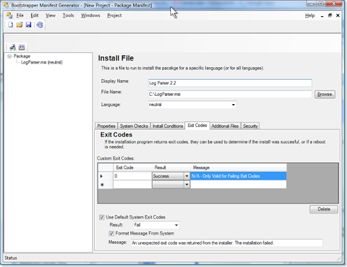The image size is (347, 267).
Task: Click the Message column header
Action: 239,168
